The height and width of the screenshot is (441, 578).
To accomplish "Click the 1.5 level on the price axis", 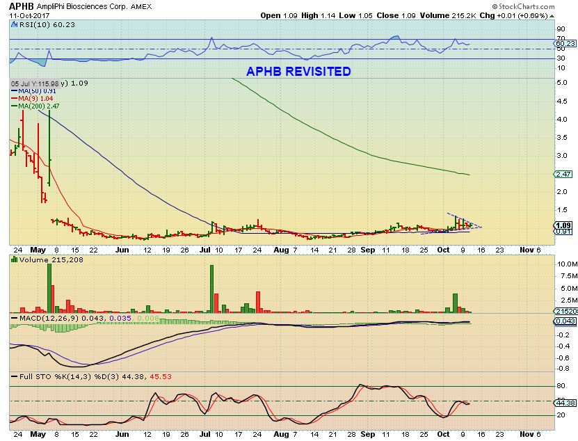I will point(562,210).
